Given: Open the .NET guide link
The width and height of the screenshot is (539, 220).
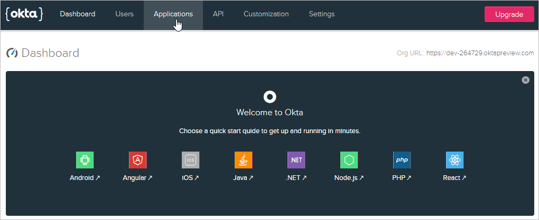Looking at the screenshot, I should pyautogui.click(x=296, y=178).
